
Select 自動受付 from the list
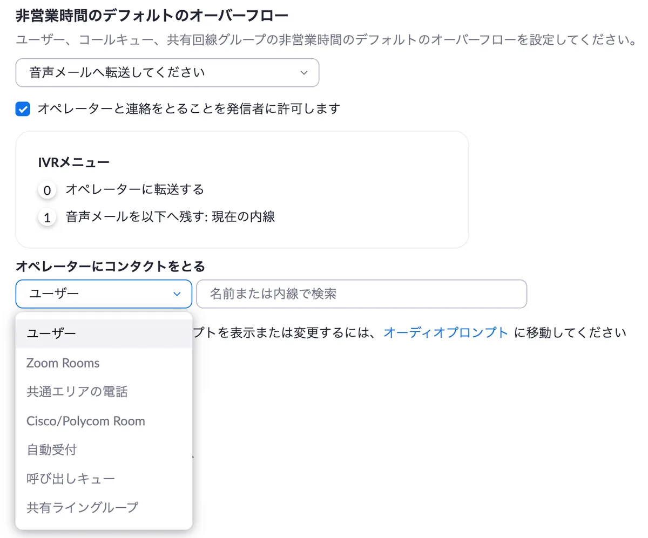coord(52,450)
